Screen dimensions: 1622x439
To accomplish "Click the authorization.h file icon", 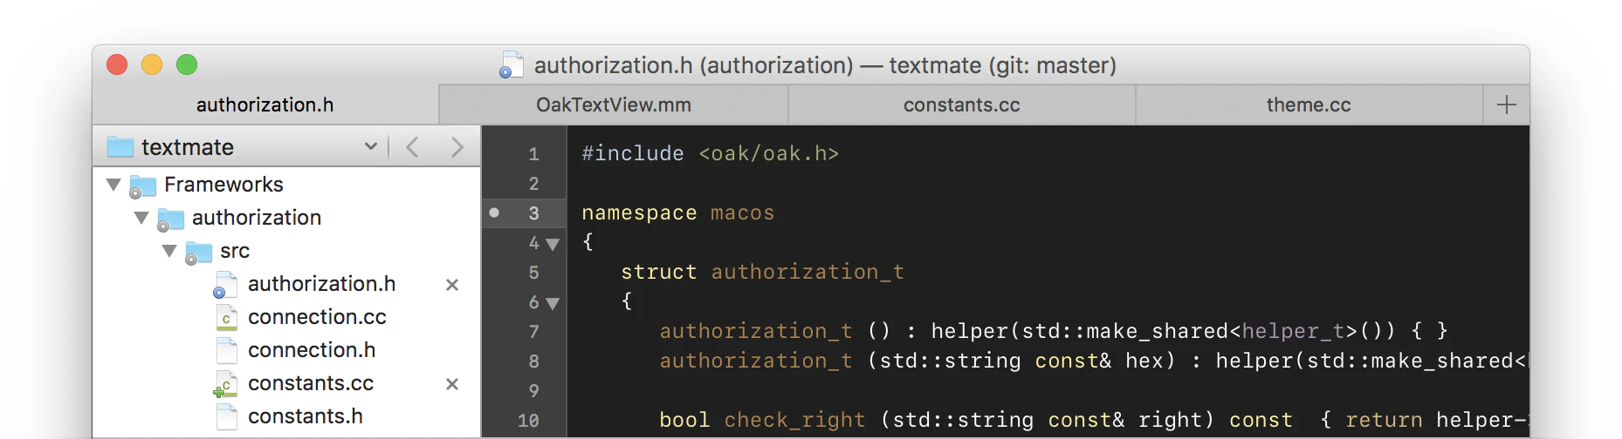I will click(x=225, y=285).
